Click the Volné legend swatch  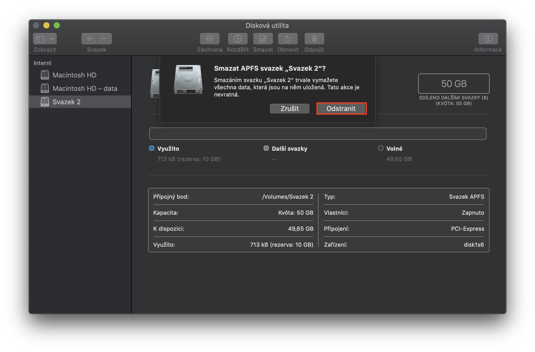coord(380,148)
